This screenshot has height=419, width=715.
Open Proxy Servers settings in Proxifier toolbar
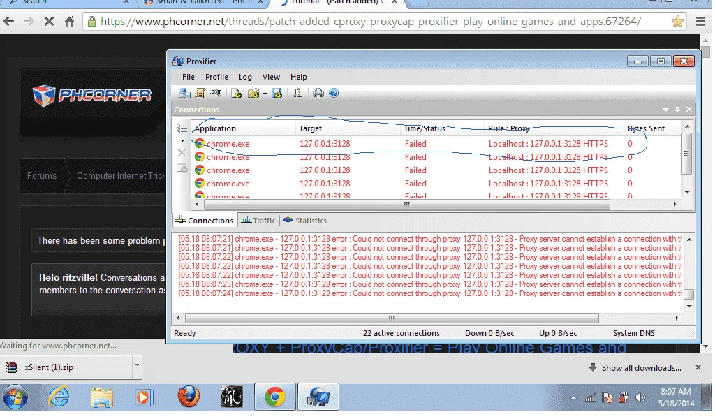[185, 94]
